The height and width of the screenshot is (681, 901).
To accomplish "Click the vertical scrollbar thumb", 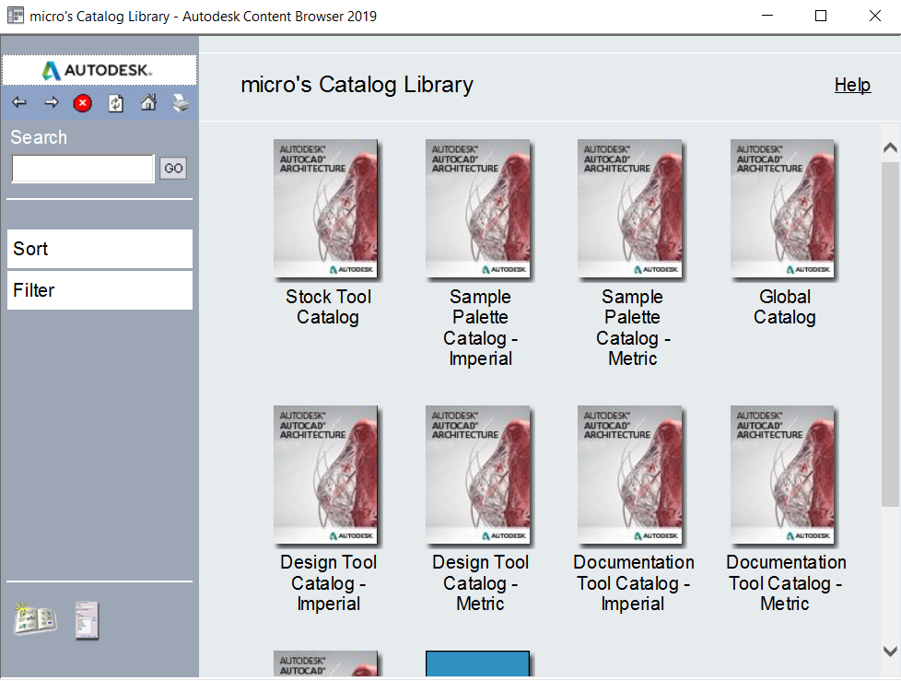I will pyautogui.click(x=890, y=334).
